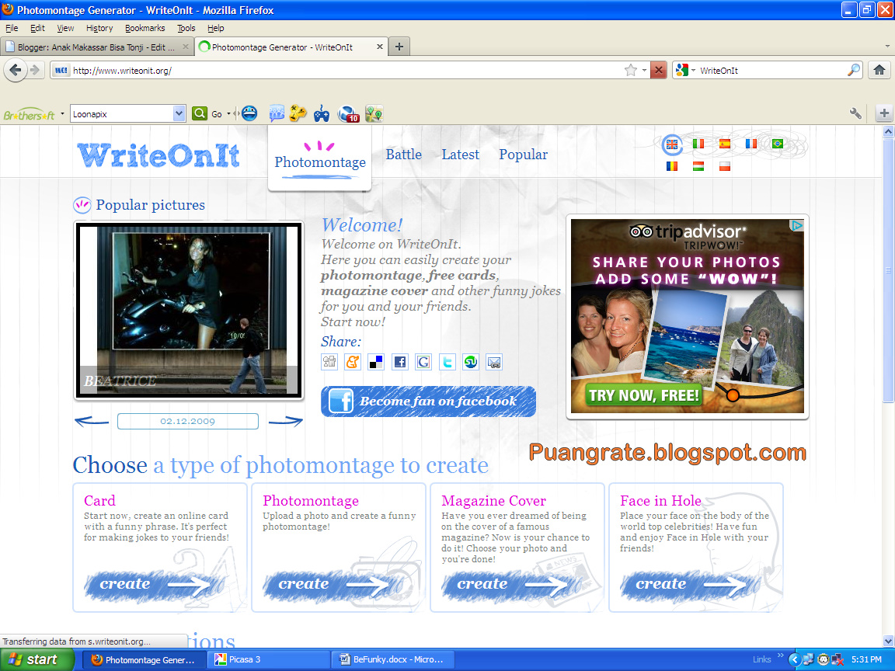Screen dimensions: 895x671
Task: Click Become fan on facebook button
Action: [x=428, y=401]
